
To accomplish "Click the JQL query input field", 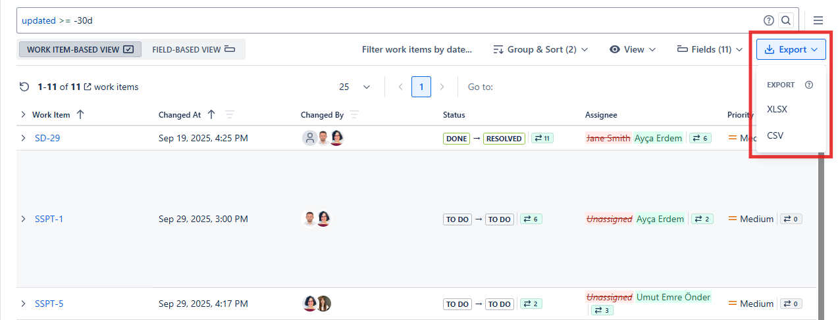I will pos(388,20).
